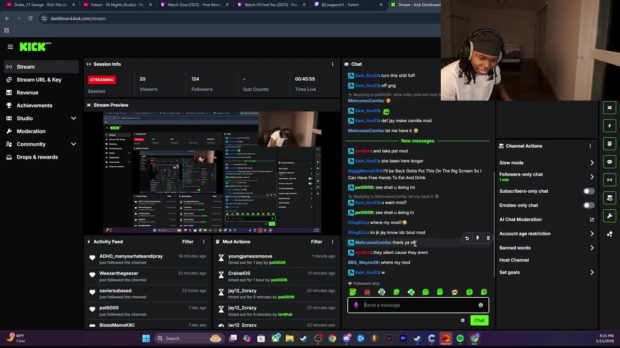The width and height of the screenshot is (620, 348).
Task: Click the taskbar Search box
Action: pyautogui.click(x=189, y=339)
